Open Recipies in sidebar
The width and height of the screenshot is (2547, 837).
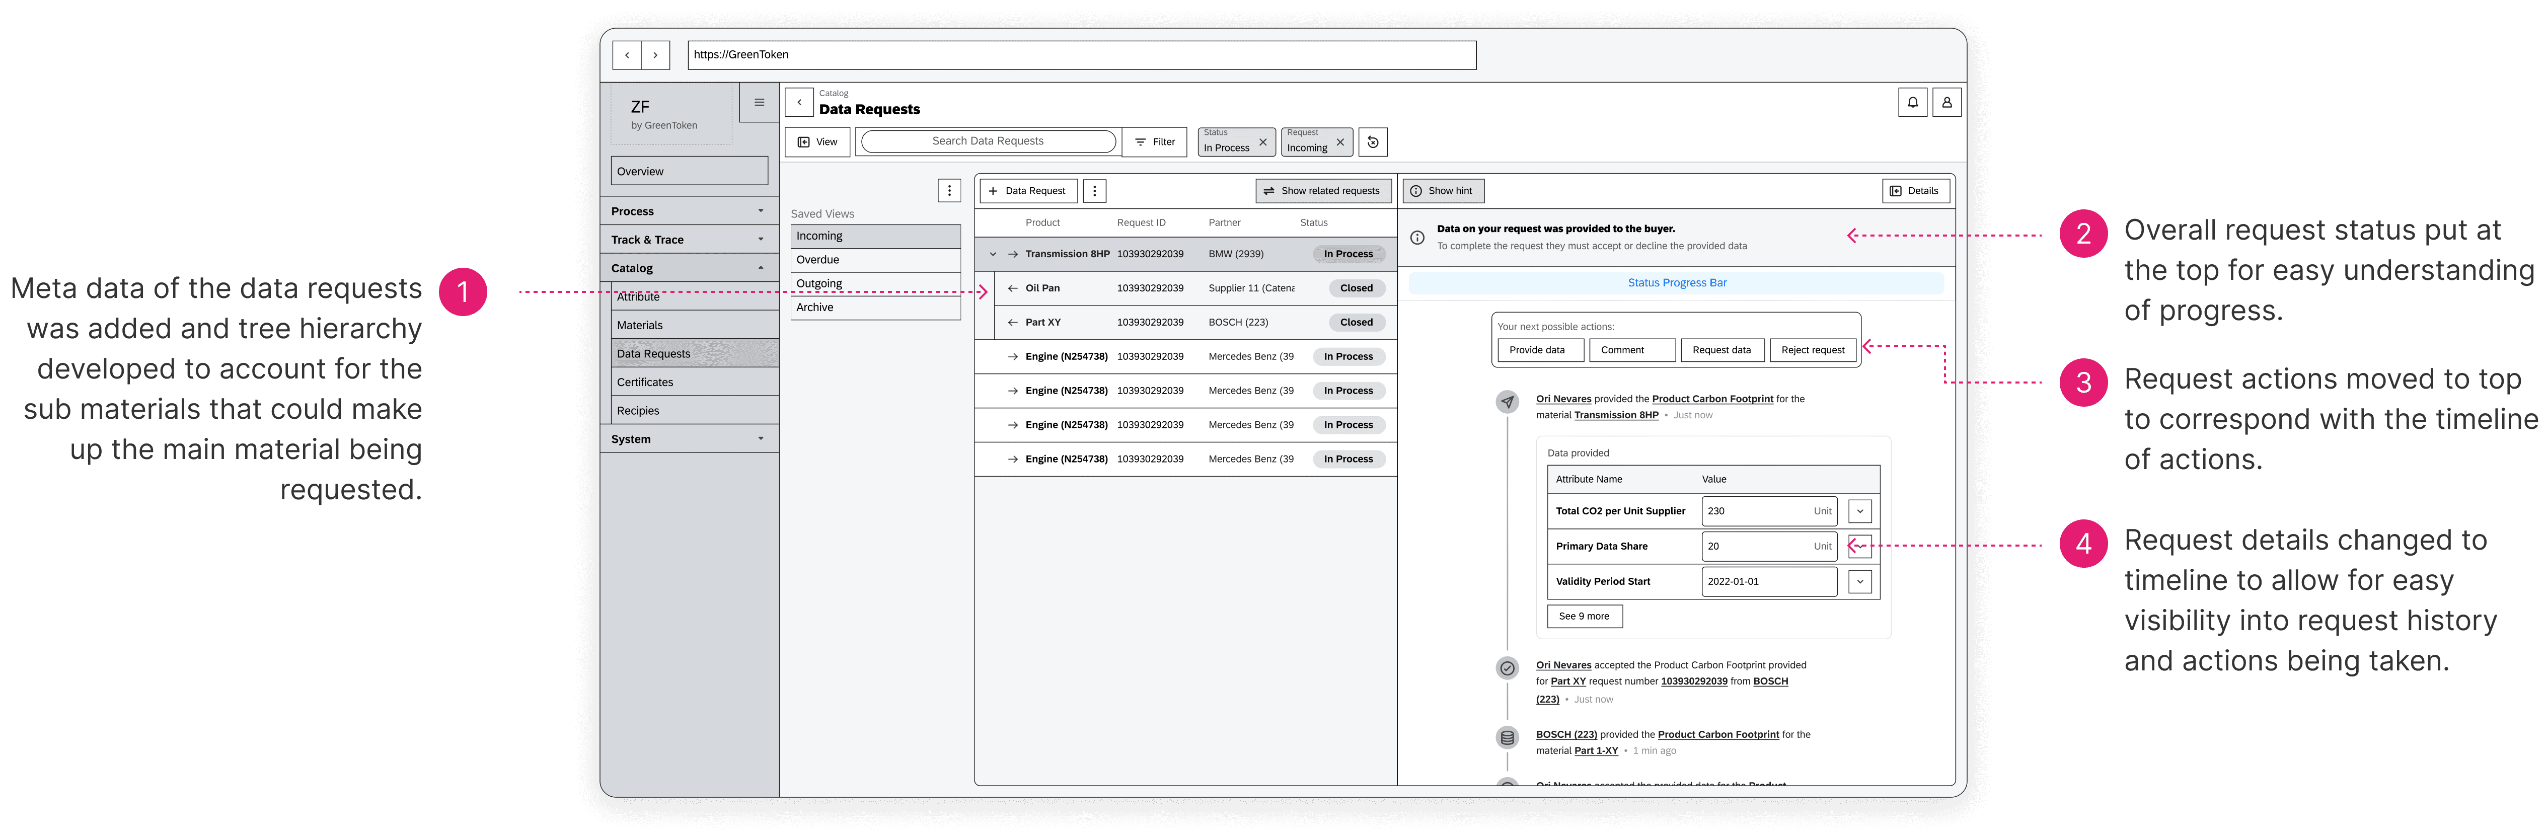695,411
